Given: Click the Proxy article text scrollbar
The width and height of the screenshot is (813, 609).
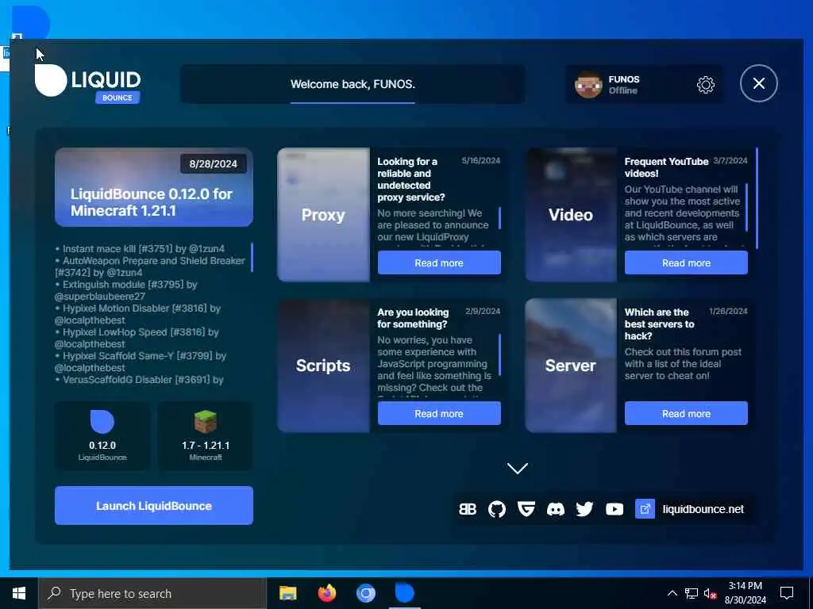Looking at the screenshot, I should (500, 217).
